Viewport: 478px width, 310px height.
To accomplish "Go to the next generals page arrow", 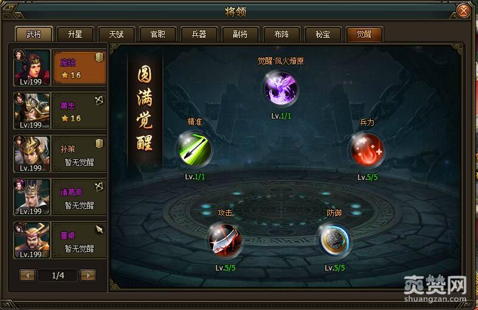I will point(88,275).
